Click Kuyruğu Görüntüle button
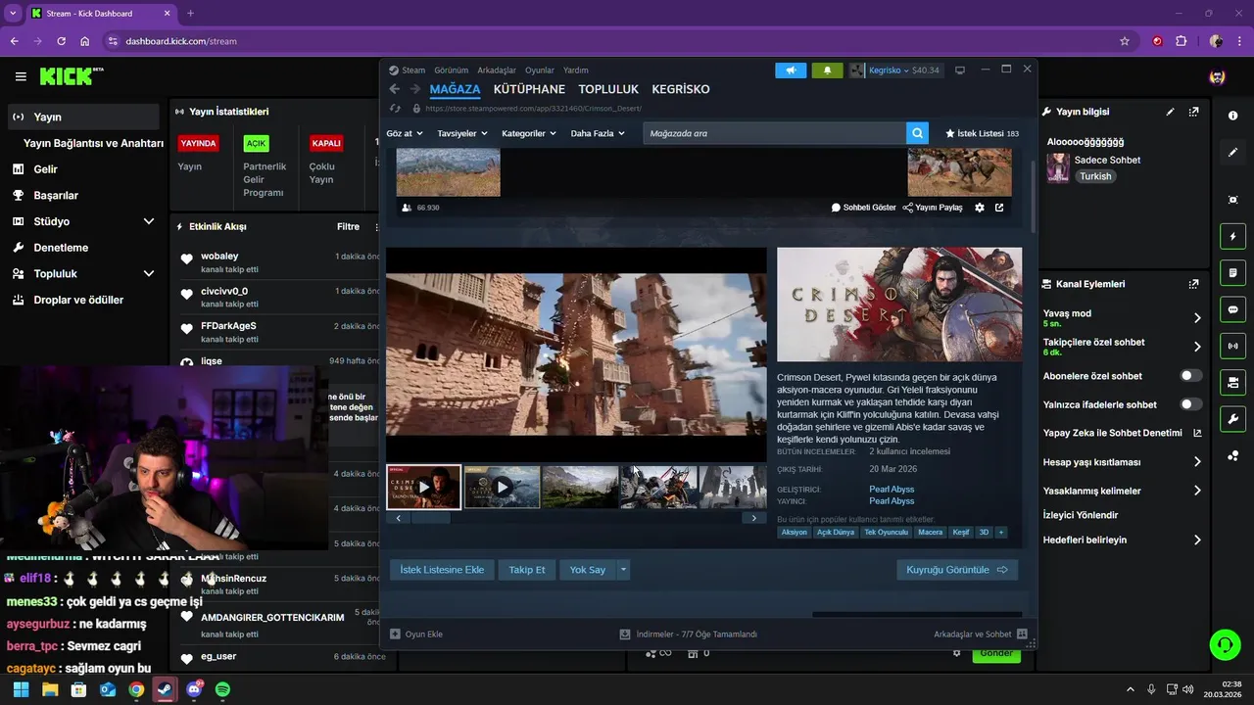Screen dimensions: 1254x705 [x=957, y=570]
